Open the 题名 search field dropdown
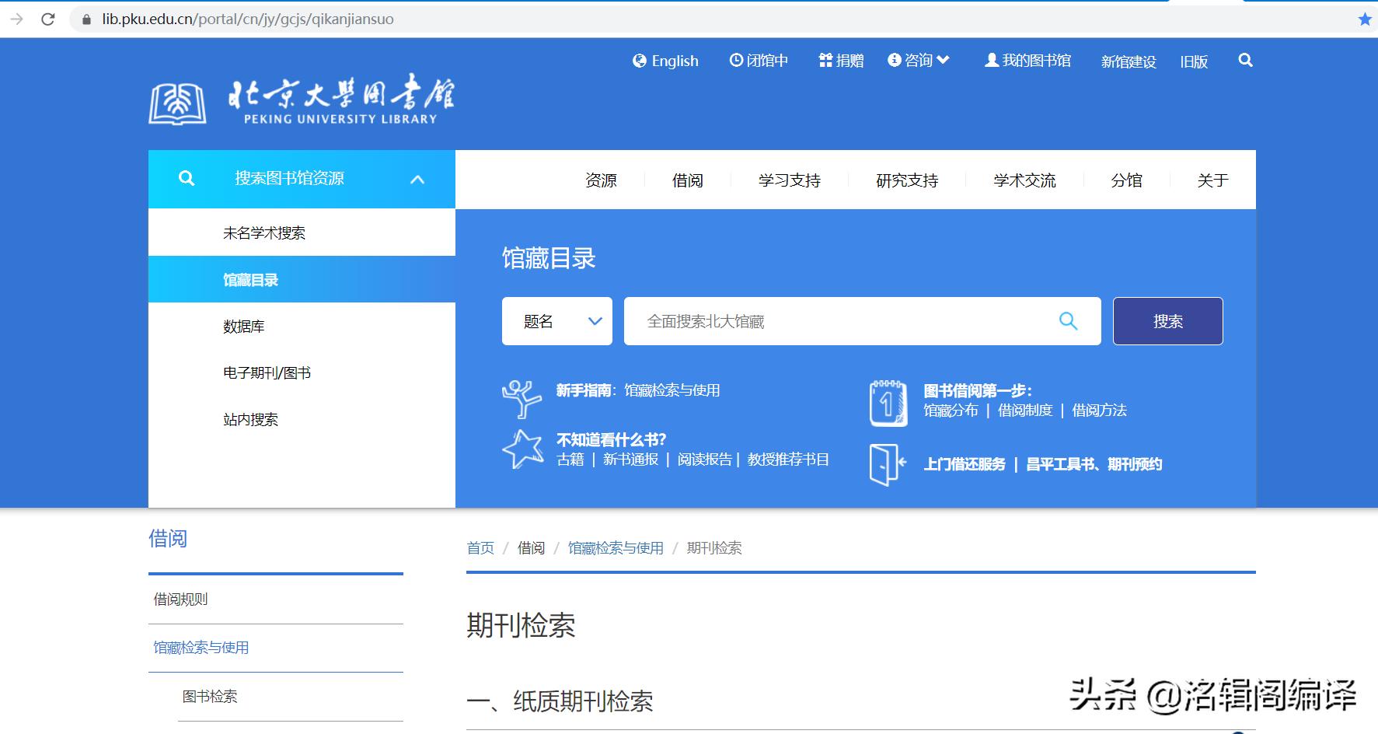This screenshot has height=734, width=1378. pos(595,320)
